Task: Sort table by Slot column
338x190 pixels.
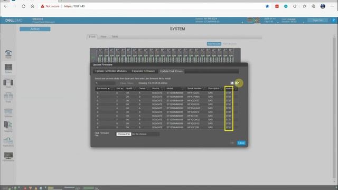Action: [119, 89]
